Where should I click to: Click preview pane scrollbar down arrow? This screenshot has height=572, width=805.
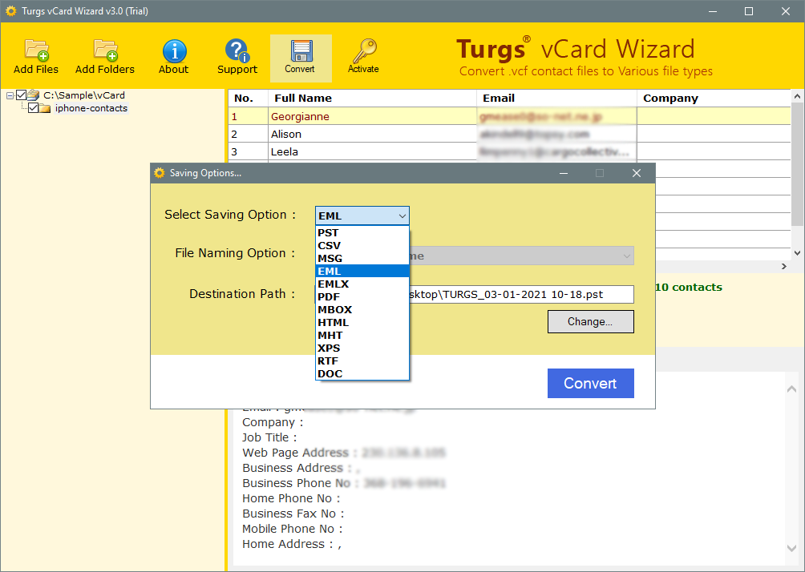[791, 548]
